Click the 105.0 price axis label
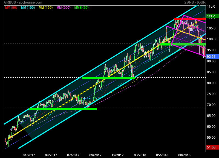 pyautogui.click(x=211, y=28)
